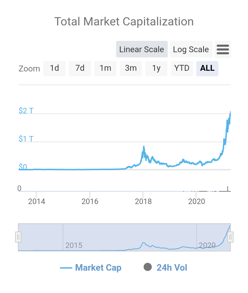Image resolution: width=248 pixels, height=293 pixels.
Task: Switch chart to Linear Scale
Action: (142, 49)
